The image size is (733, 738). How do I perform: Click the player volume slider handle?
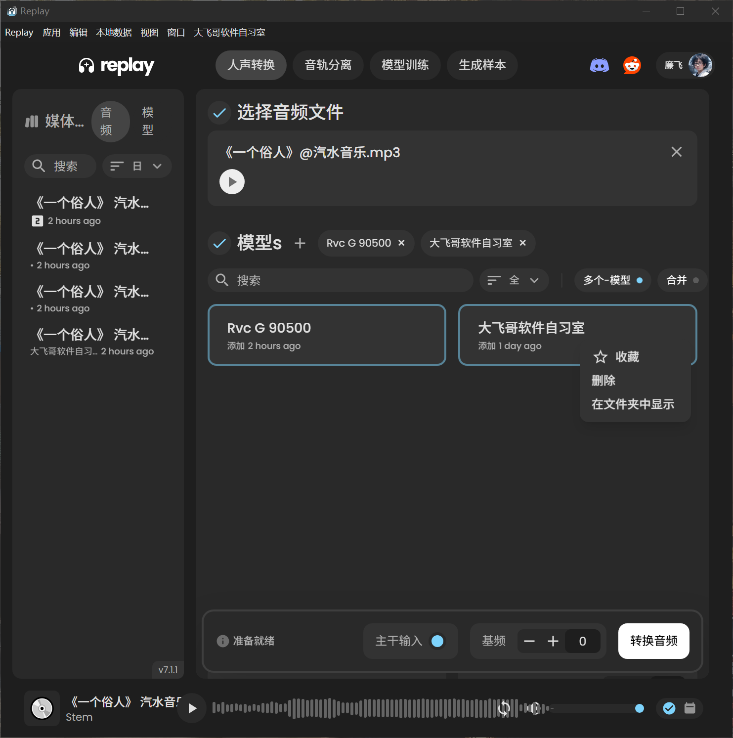[x=640, y=708]
